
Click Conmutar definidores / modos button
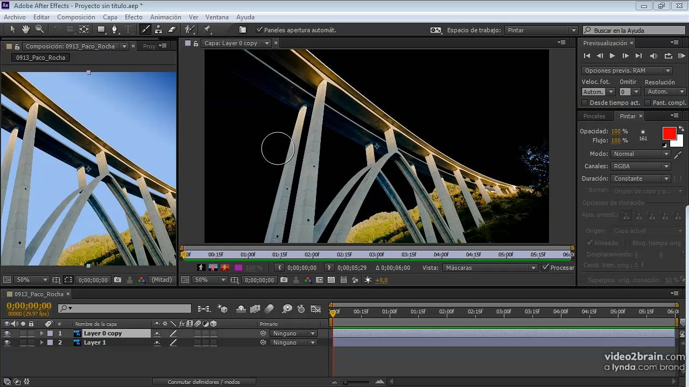click(x=203, y=382)
